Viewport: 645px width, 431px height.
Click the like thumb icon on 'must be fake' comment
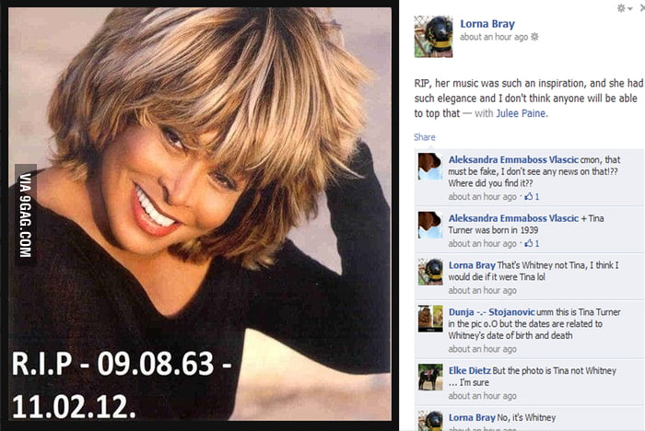529,196
